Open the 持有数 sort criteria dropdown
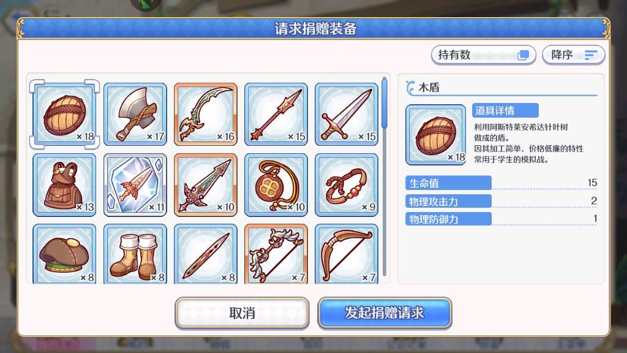The image size is (627, 353). (x=484, y=55)
